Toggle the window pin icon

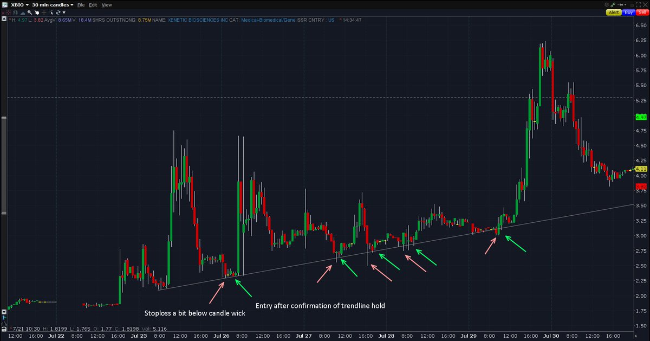(621, 4)
